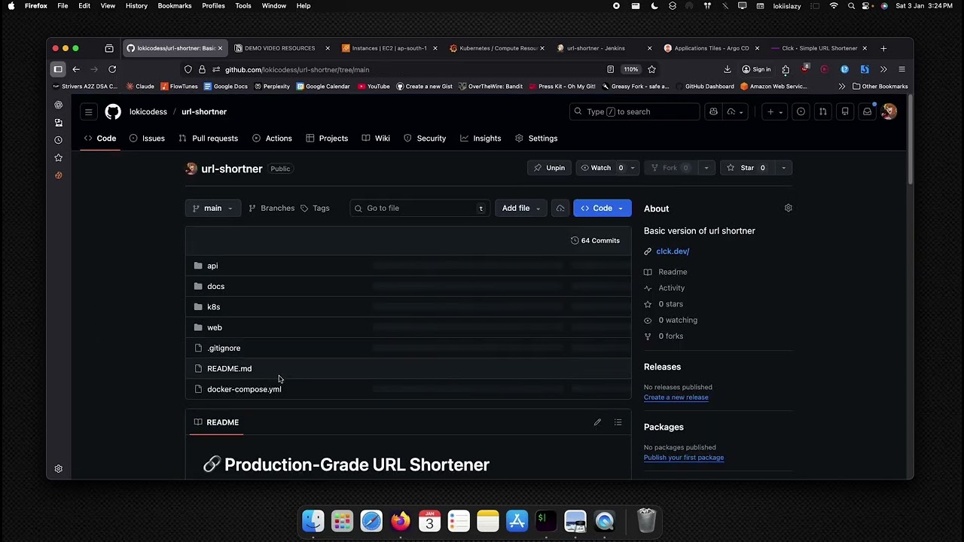The height and width of the screenshot is (542, 964).
Task: Focus GitHub Type / to search field
Action: [635, 112]
